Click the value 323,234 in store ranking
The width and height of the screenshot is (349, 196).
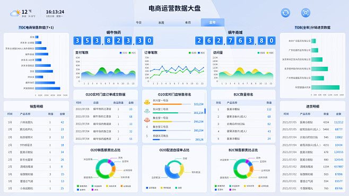click(x=198, y=104)
